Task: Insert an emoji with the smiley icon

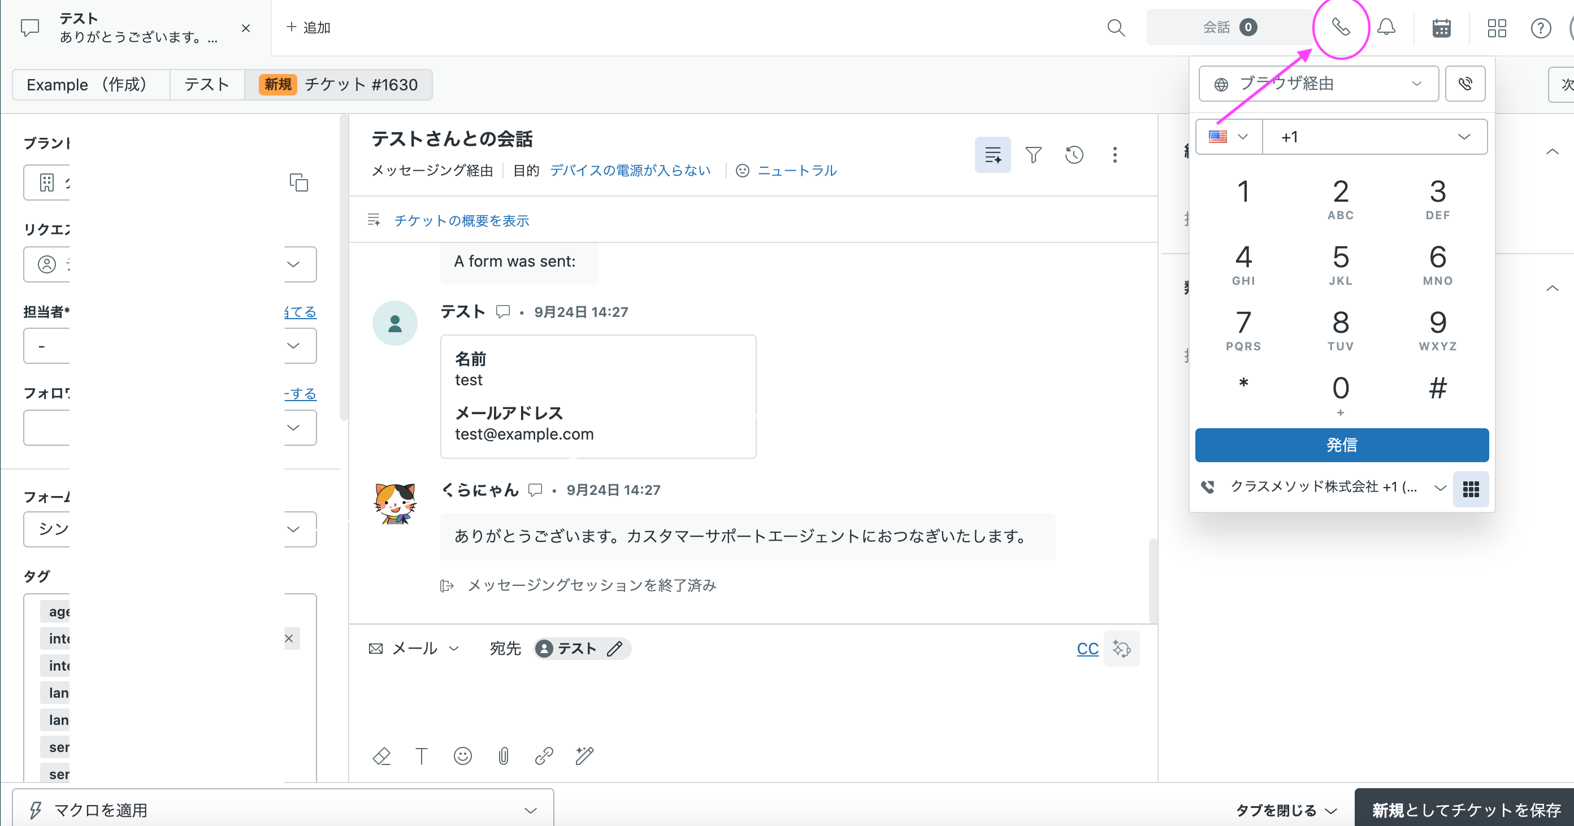Action: point(462,757)
